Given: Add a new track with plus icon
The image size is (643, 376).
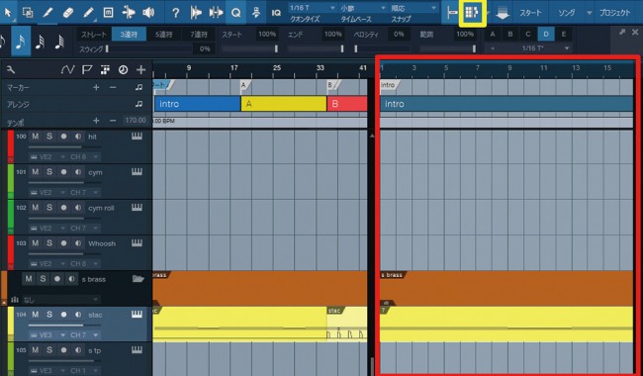Looking at the screenshot, I should [x=141, y=69].
